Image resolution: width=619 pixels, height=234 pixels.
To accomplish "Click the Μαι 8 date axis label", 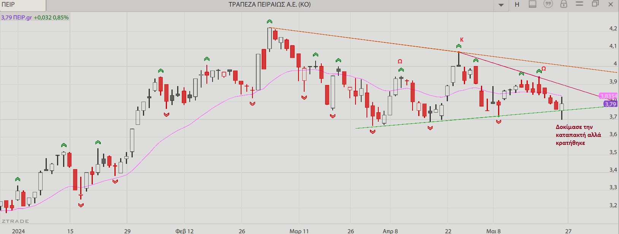I will (x=494, y=231).
